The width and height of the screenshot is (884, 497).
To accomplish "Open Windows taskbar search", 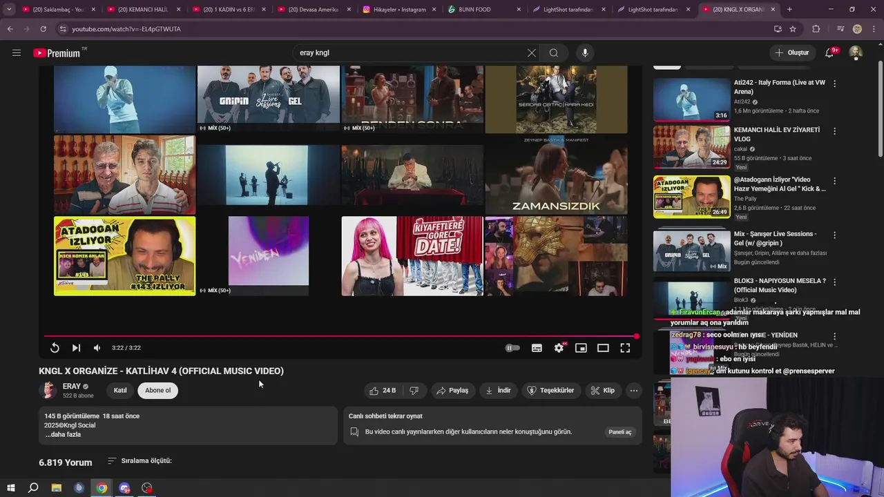I will (33, 488).
